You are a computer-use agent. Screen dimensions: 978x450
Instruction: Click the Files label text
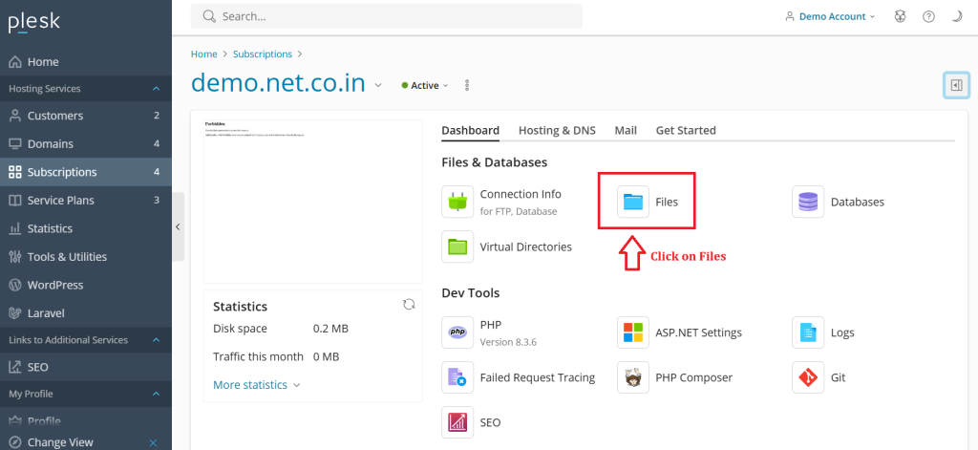pyautogui.click(x=667, y=203)
